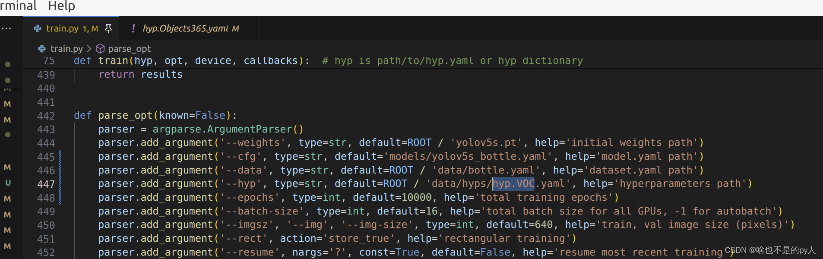Click the selected 'hyp.VOC' text
The width and height of the screenshot is (823, 259).
coord(513,184)
